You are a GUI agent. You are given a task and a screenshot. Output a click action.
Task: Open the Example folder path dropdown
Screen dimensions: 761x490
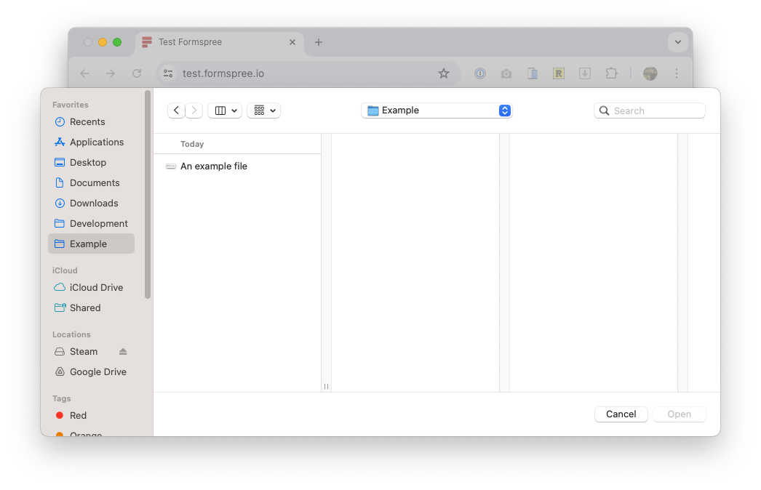[x=437, y=110]
